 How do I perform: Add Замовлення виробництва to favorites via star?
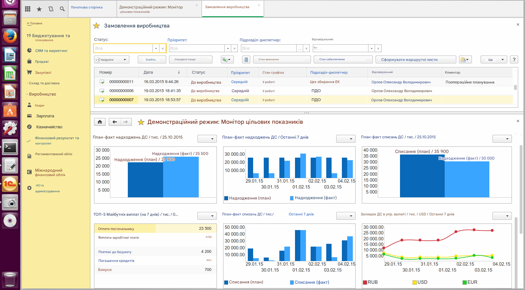coord(97,26)
